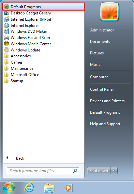This screenshot has height=194, width=134.
Task: Click the Internet Explorer (64-bit) icon
Action: coord(7,19)
